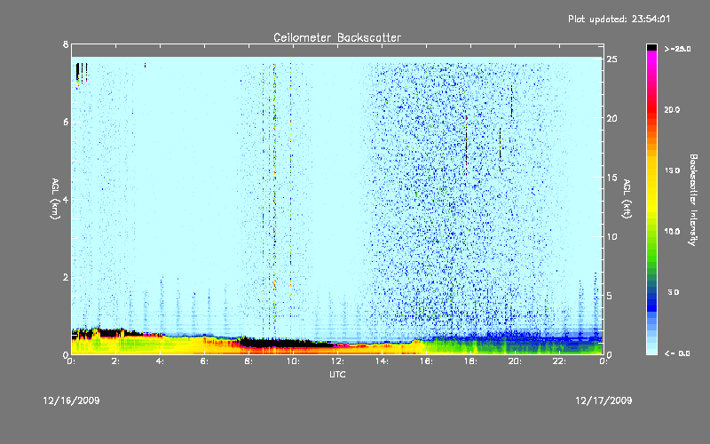Viewport: 710px width, 444px height.
Task: Click the "4:" hour tick label
Action: 161,361
